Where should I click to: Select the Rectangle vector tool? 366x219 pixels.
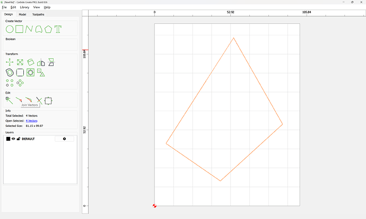[x=19, y=29]
